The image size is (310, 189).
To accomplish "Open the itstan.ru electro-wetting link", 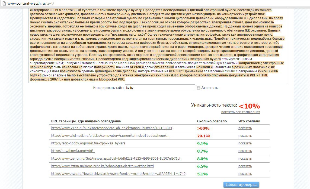I will (x=103, y=166).
